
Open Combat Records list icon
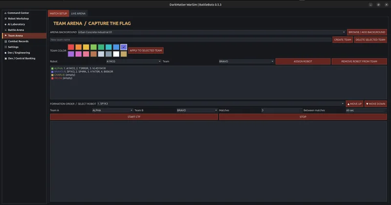(5, 41)
